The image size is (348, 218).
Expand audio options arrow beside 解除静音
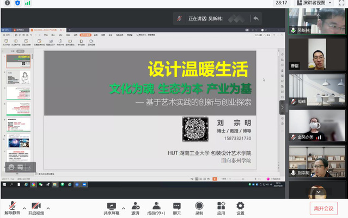[x=23, y=207]
